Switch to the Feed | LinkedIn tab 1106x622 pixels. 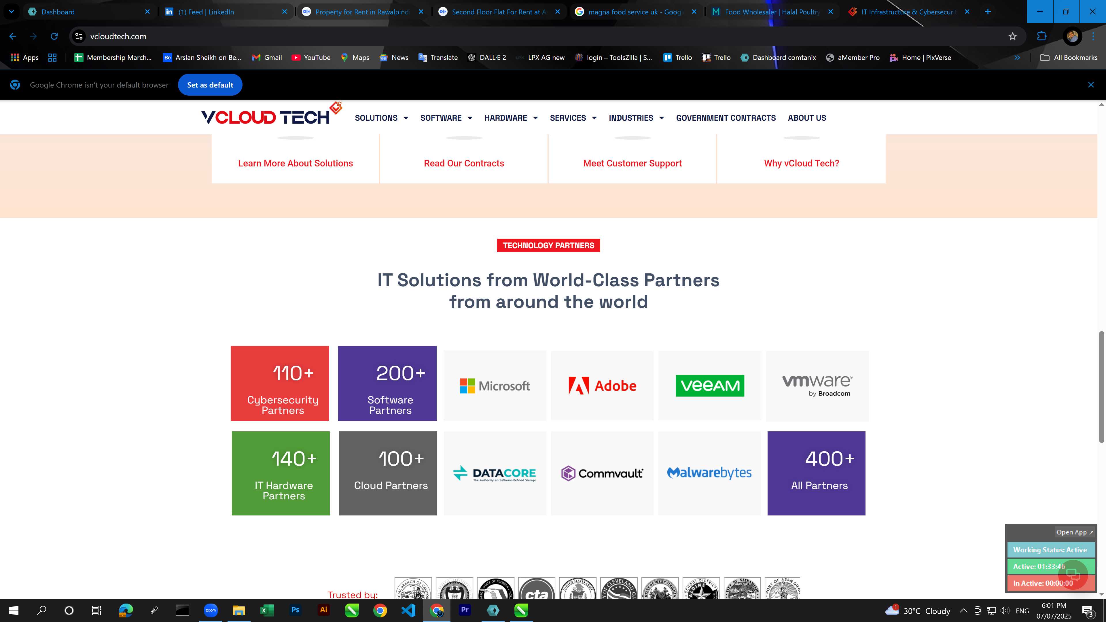(226, 12)
